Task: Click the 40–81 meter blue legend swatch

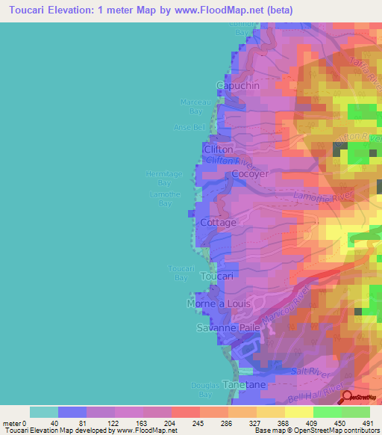Action: (x=72, y=413)
